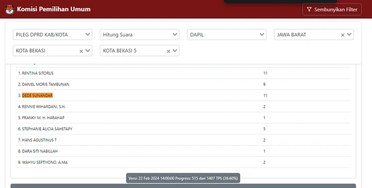Select candidate FRANKY M. H. HARAHAP
Image resolution: width=372 pixels, height=188 pixels.
click(183, 117)
